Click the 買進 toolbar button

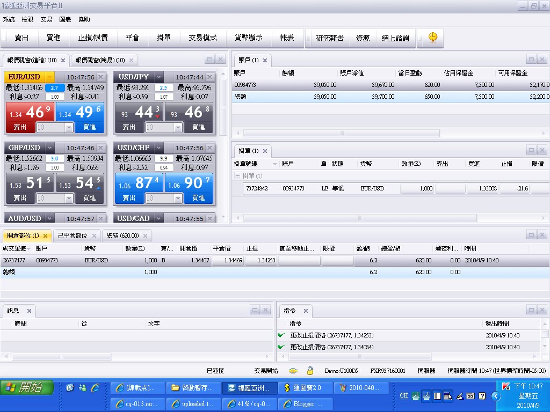coord(53,38)
